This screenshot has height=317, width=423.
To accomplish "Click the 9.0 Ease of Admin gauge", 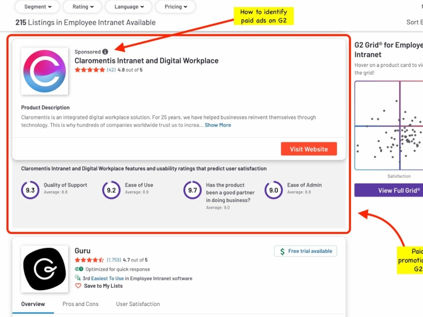I will [274, 190].
